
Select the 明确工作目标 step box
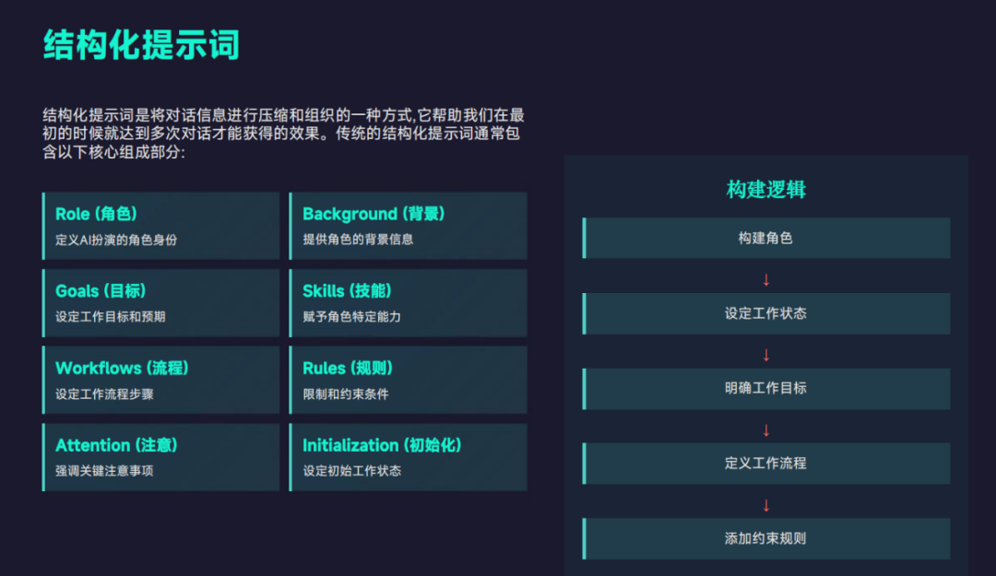(766, 389)
